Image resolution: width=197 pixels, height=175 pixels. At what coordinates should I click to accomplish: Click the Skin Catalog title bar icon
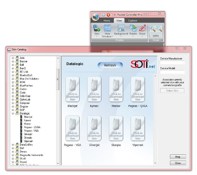(9, 50)
